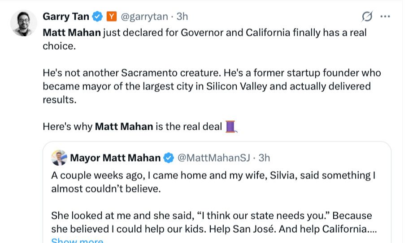
Task: Open the three-dot more options menu
Action: pyautogui.click(x=385, y=17)
